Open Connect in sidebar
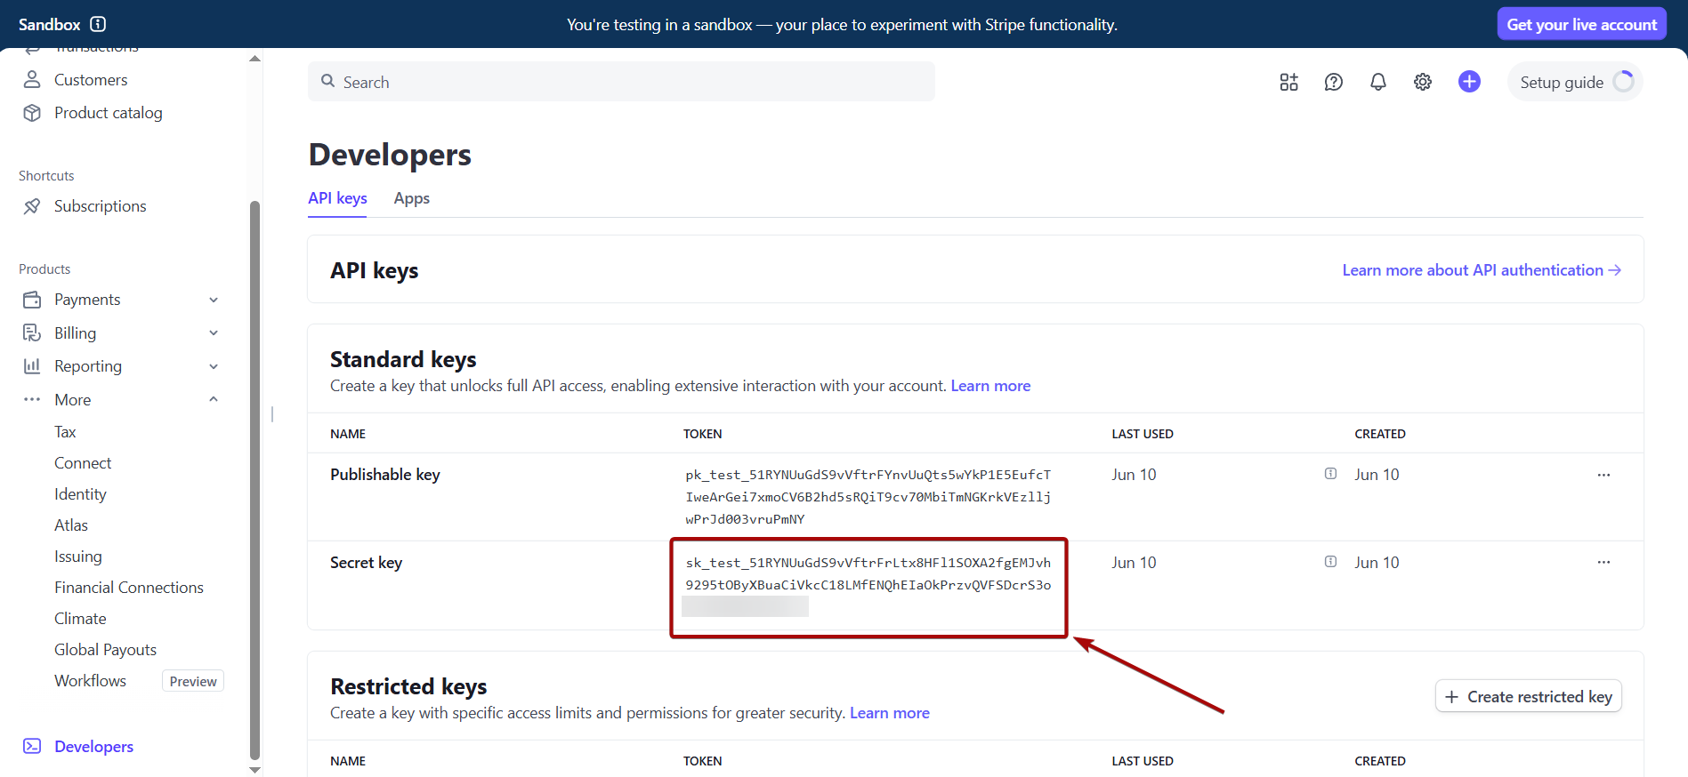The height and width of the screenshot is (777, 1688). tap(83, 463)
